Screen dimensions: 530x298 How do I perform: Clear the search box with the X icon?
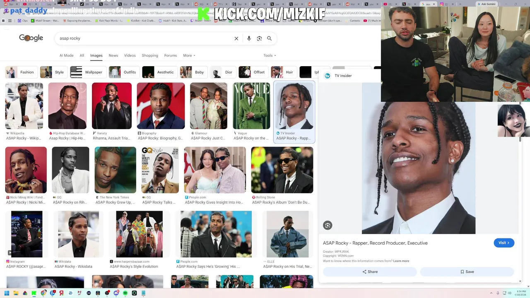point(236,38)
